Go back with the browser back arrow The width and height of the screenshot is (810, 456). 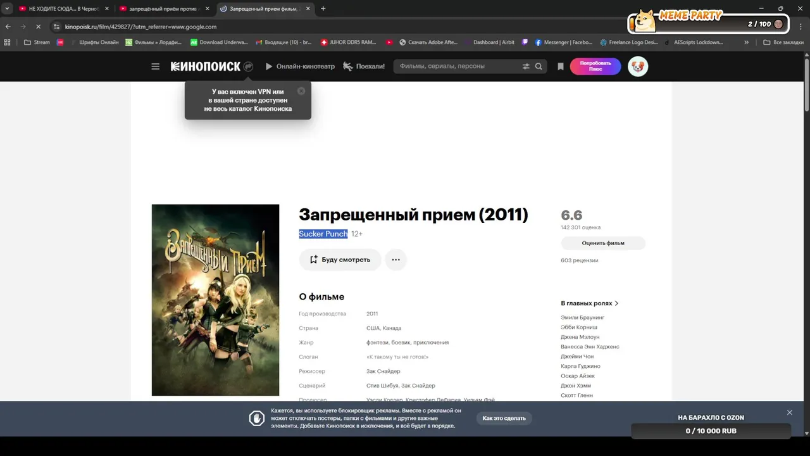point(8,27)
